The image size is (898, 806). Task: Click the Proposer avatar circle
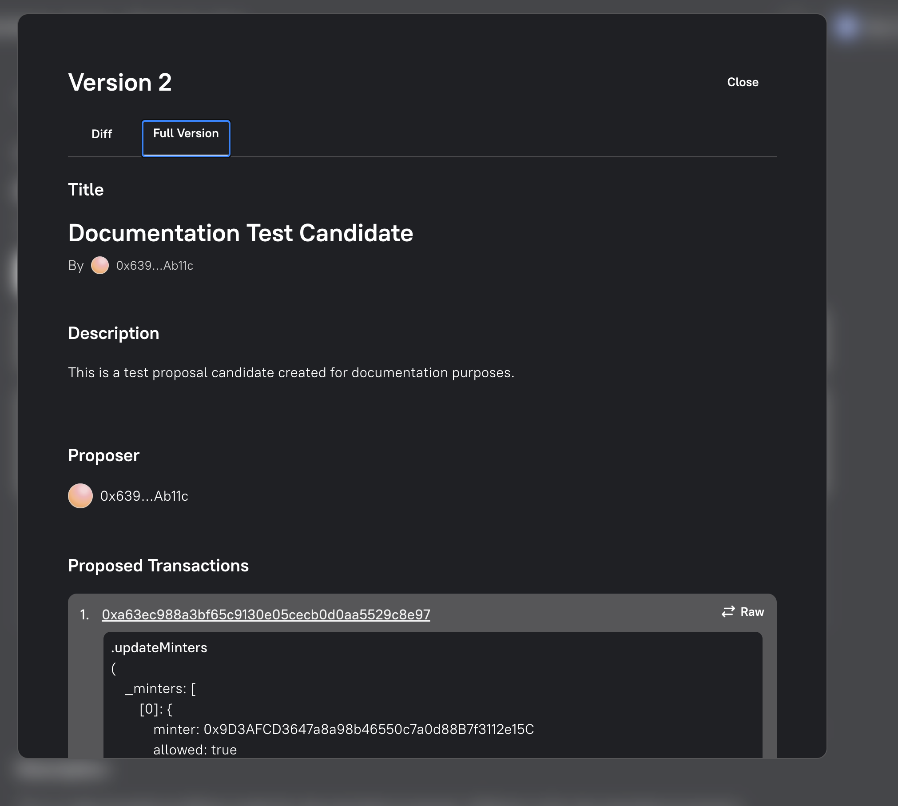80,496
